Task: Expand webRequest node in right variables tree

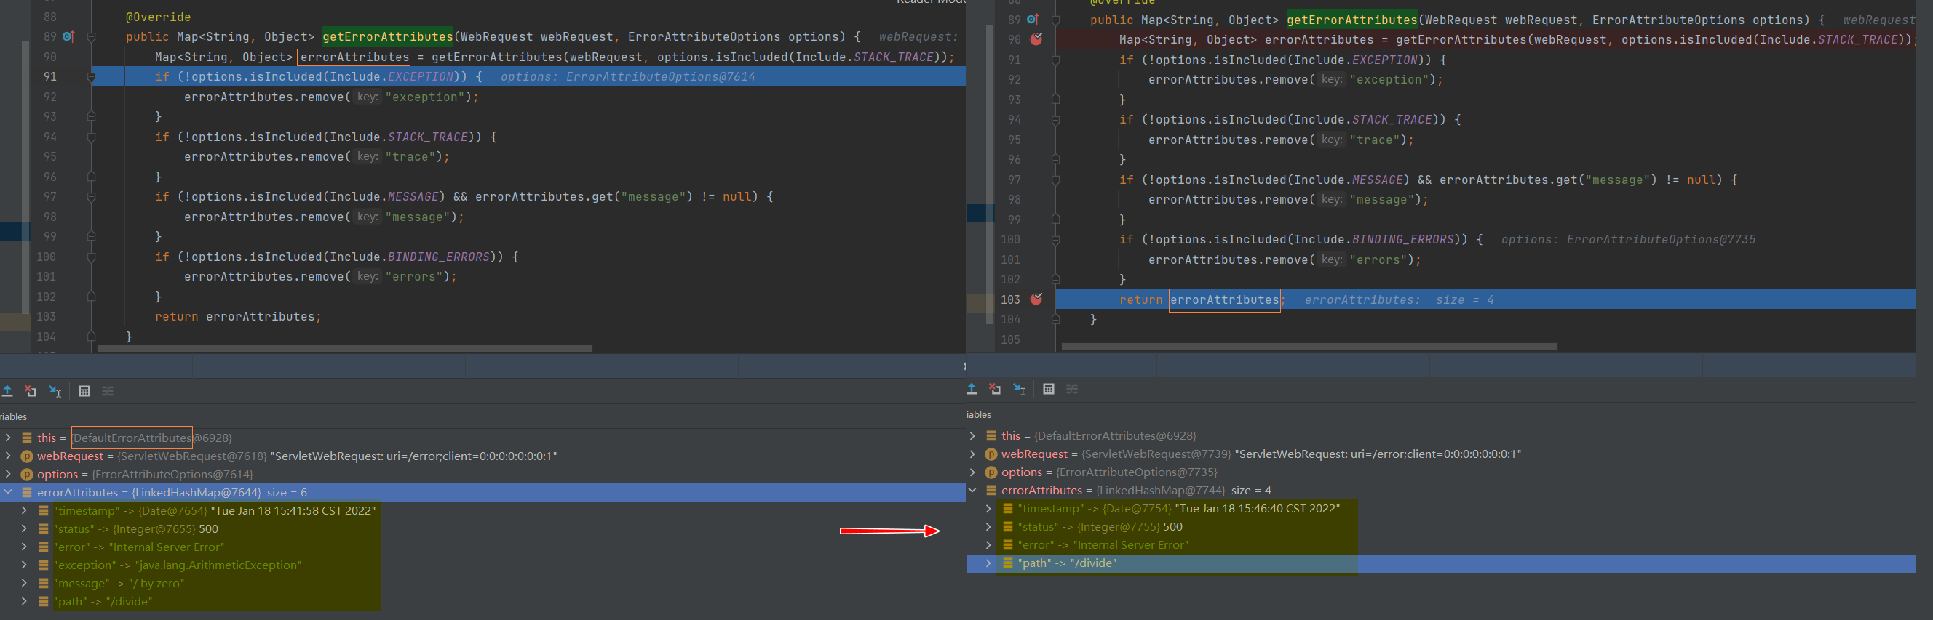Action: (972, 454)
